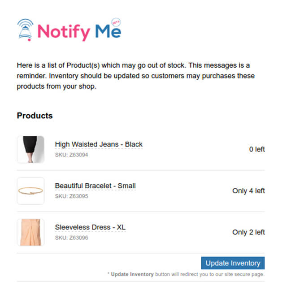The height and width of the screenshot is (285, 282).
Task: Click the Notify Me bell logo icon
Action: 25,30
